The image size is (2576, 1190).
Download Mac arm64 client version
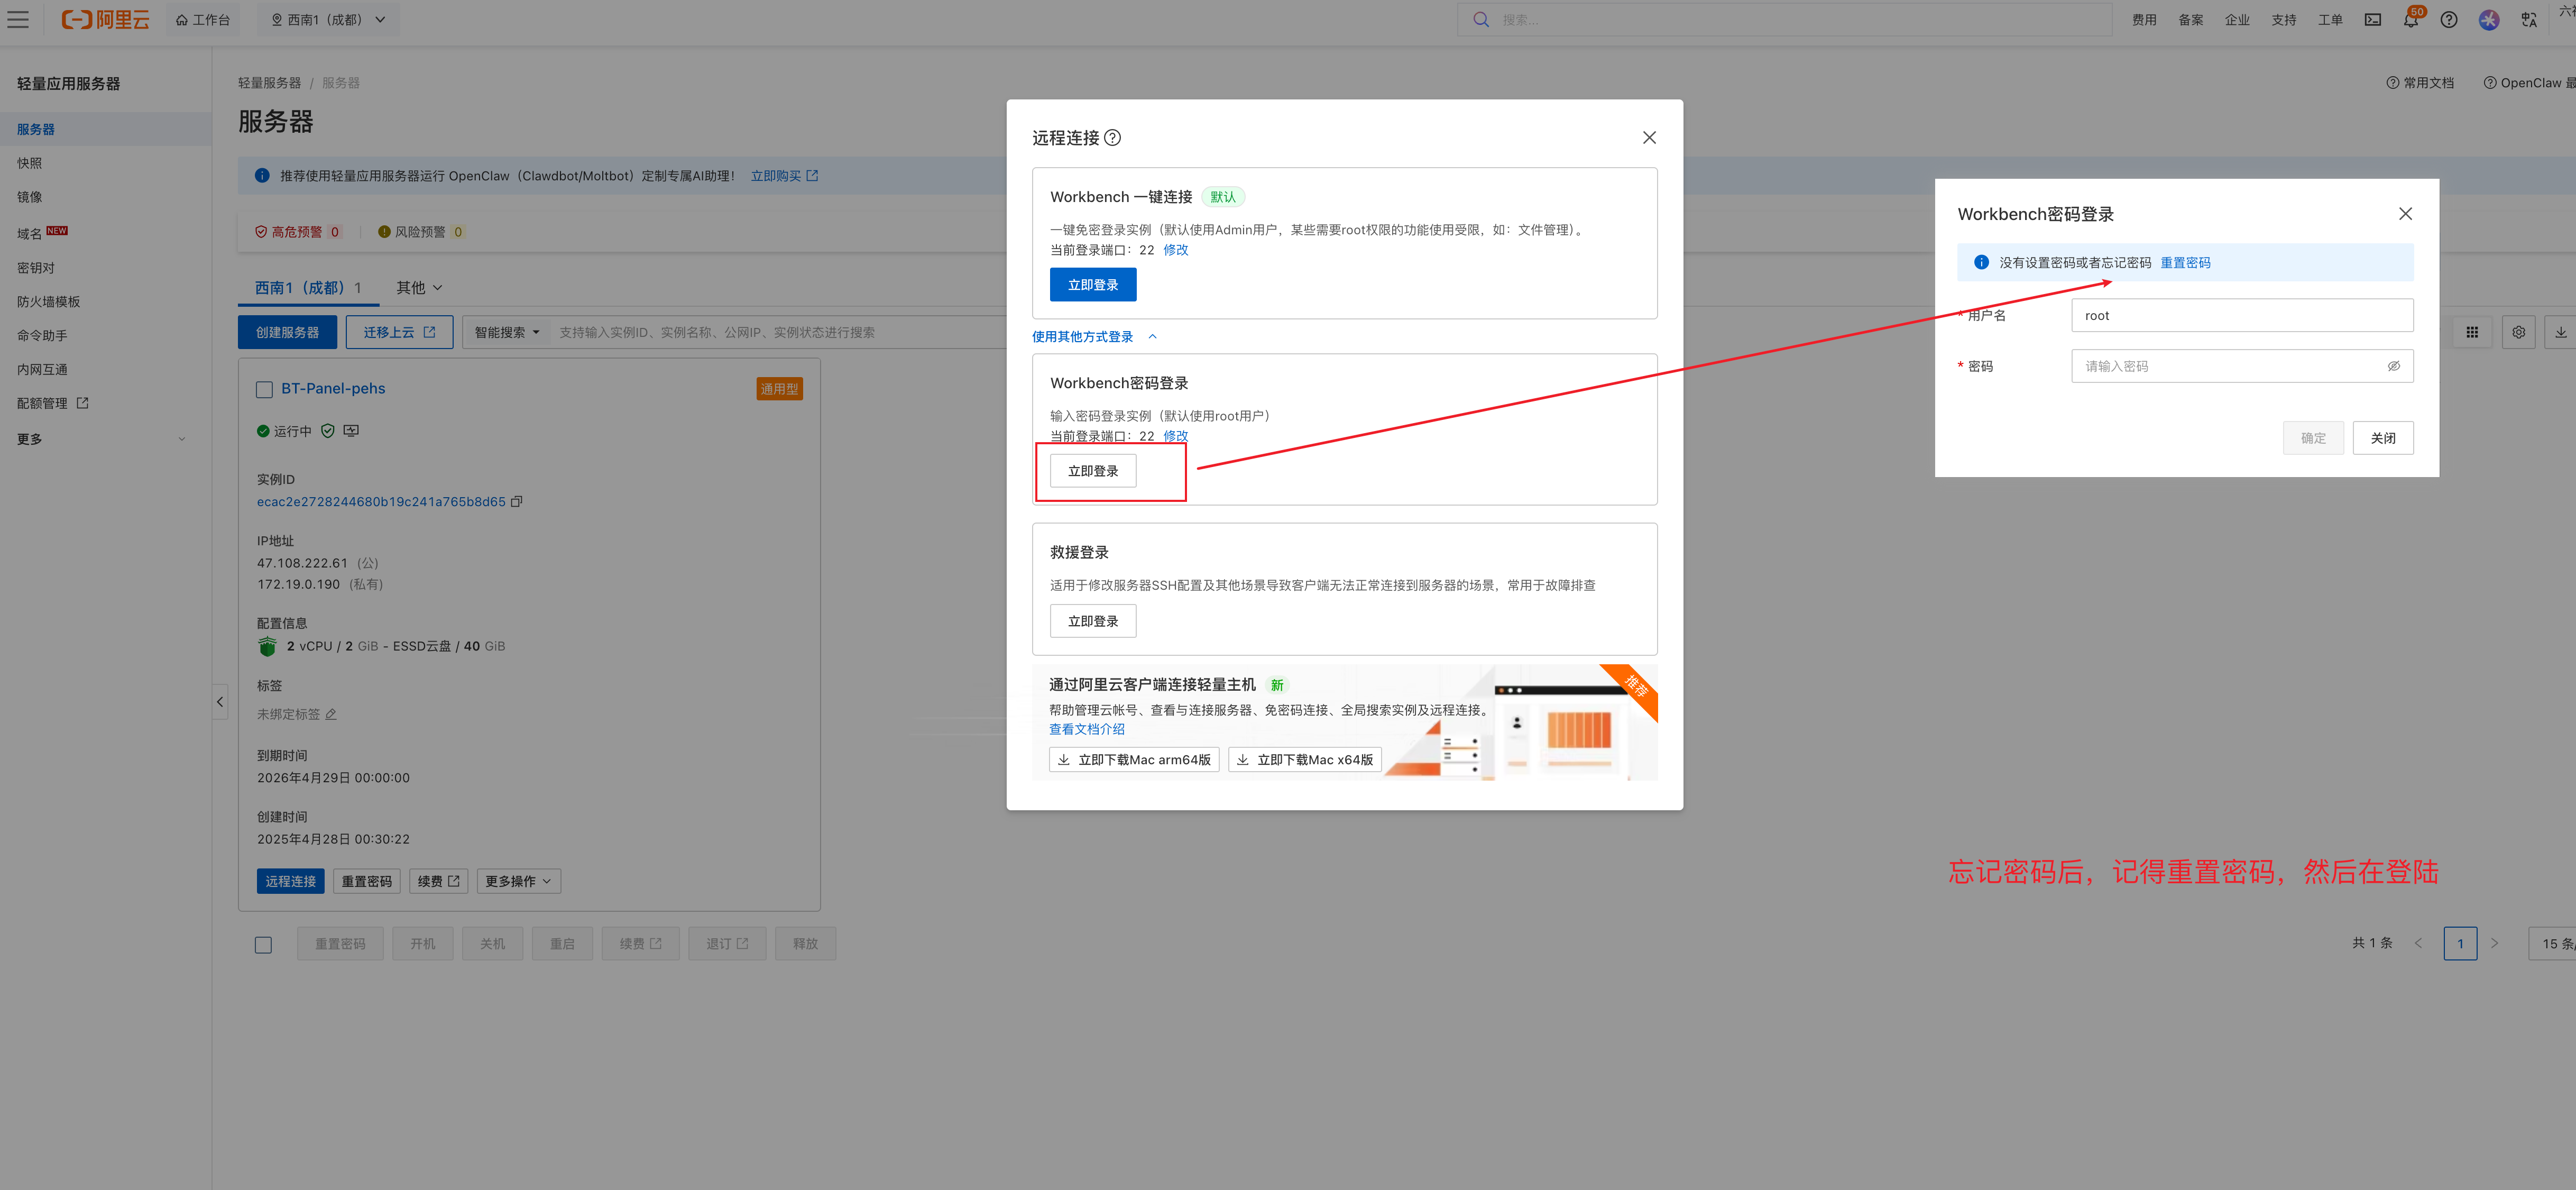[1134, 760]
